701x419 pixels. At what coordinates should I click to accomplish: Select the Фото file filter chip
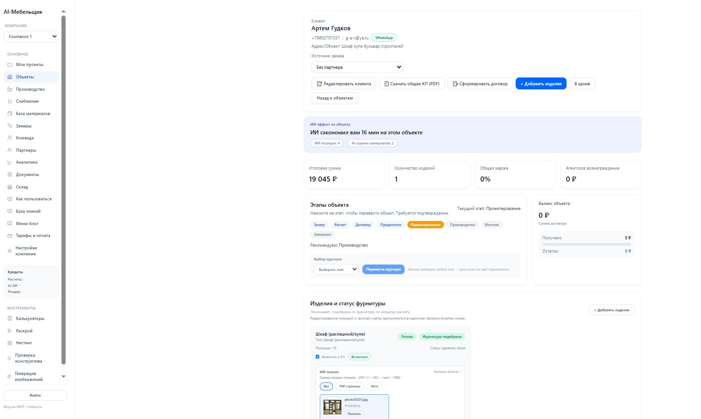[x=374, y=386]
